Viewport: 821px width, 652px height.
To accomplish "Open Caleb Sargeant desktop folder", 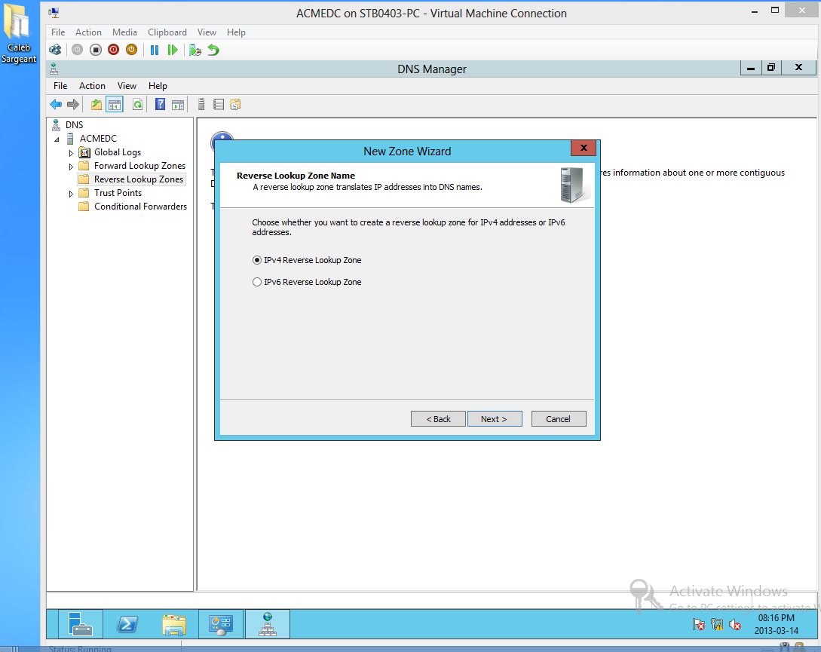I will coord(19,33).
